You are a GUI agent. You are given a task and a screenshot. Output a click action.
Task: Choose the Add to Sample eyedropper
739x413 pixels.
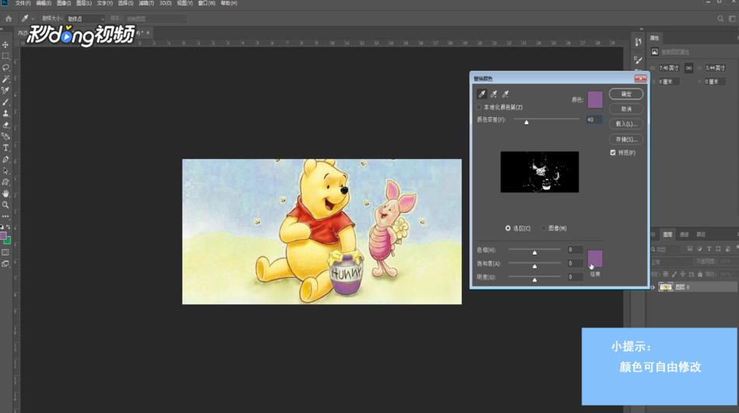(493, 94)
